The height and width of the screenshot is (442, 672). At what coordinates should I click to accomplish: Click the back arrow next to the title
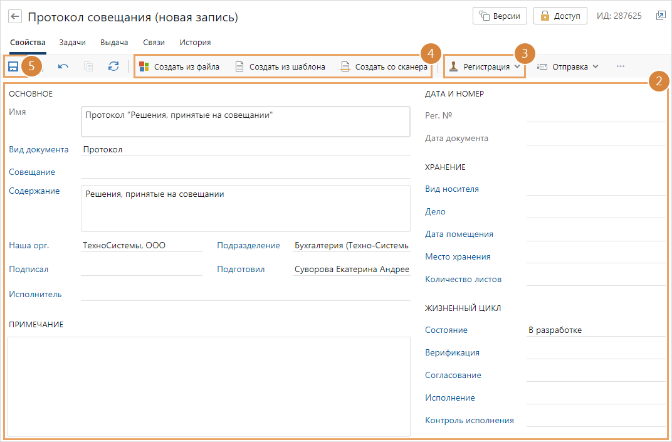(16, 17)
